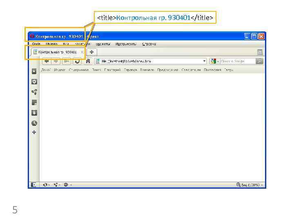Expand the address field history dropdown arrow
This screenshot has width=294, height=220.
(x=204, y=61)
